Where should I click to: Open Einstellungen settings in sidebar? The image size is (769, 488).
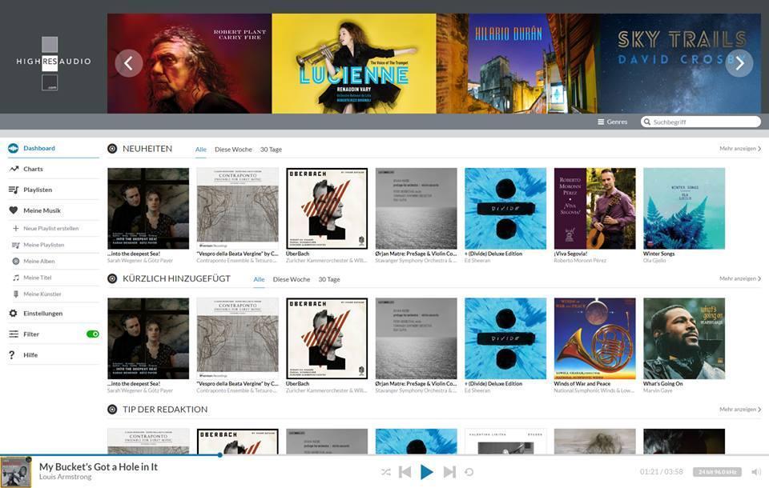pyautogui.click(x=42, y=313)
